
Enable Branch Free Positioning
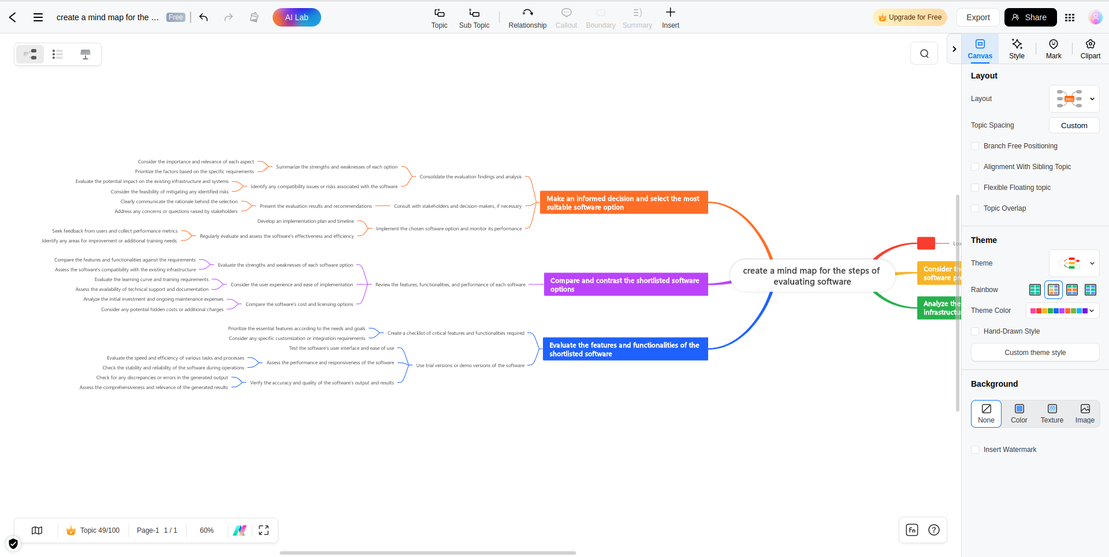tap(975, 146)
